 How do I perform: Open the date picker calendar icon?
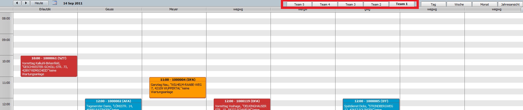click(x=55, y=3)
